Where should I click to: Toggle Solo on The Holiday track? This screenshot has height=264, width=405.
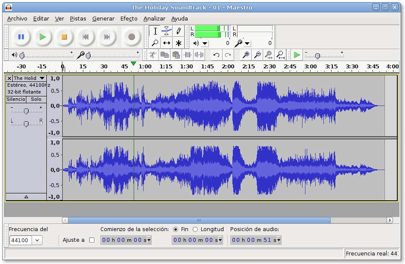tap(36, 99)
